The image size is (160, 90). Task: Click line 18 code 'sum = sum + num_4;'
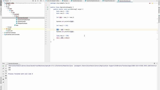(63, 38)
